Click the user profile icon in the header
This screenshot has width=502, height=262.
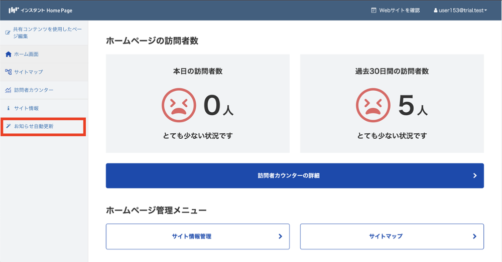[436, 10]
